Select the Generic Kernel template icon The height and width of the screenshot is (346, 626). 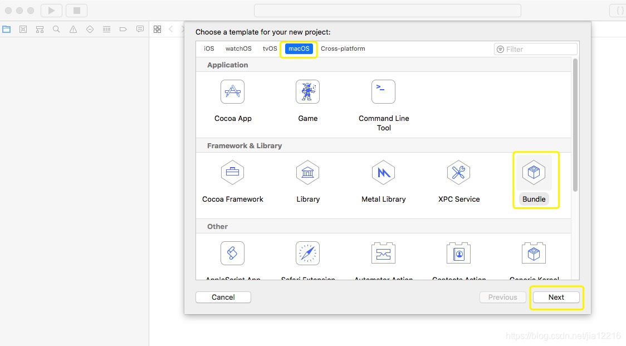(x=534, y=253)
